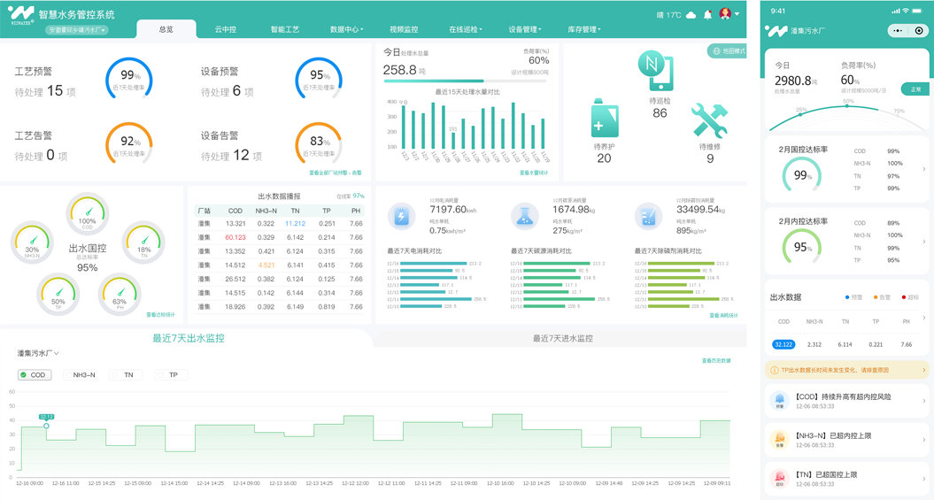Expand the 潘集污水厂 plant dropdown
This screenshot has height=500, width=934.
pyautogui.click(x=38, y=354)
